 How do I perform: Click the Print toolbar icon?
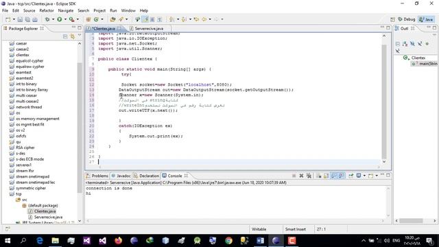click(x=35, y=19)
